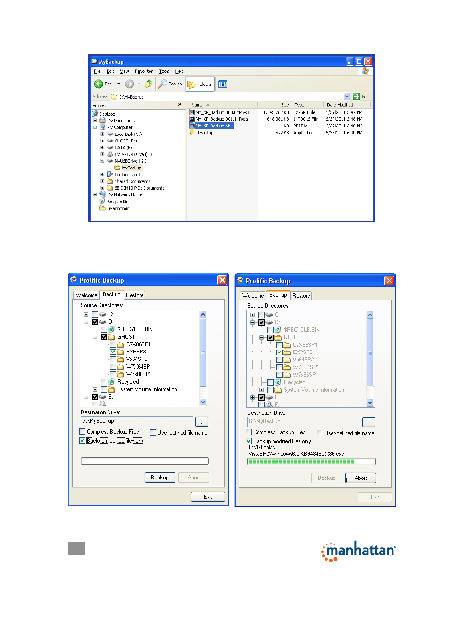Select the My_XP_Backup.000.EXPSP3 file icon
The height and width of the screenshot is (637, 450).
click(192, 112)
